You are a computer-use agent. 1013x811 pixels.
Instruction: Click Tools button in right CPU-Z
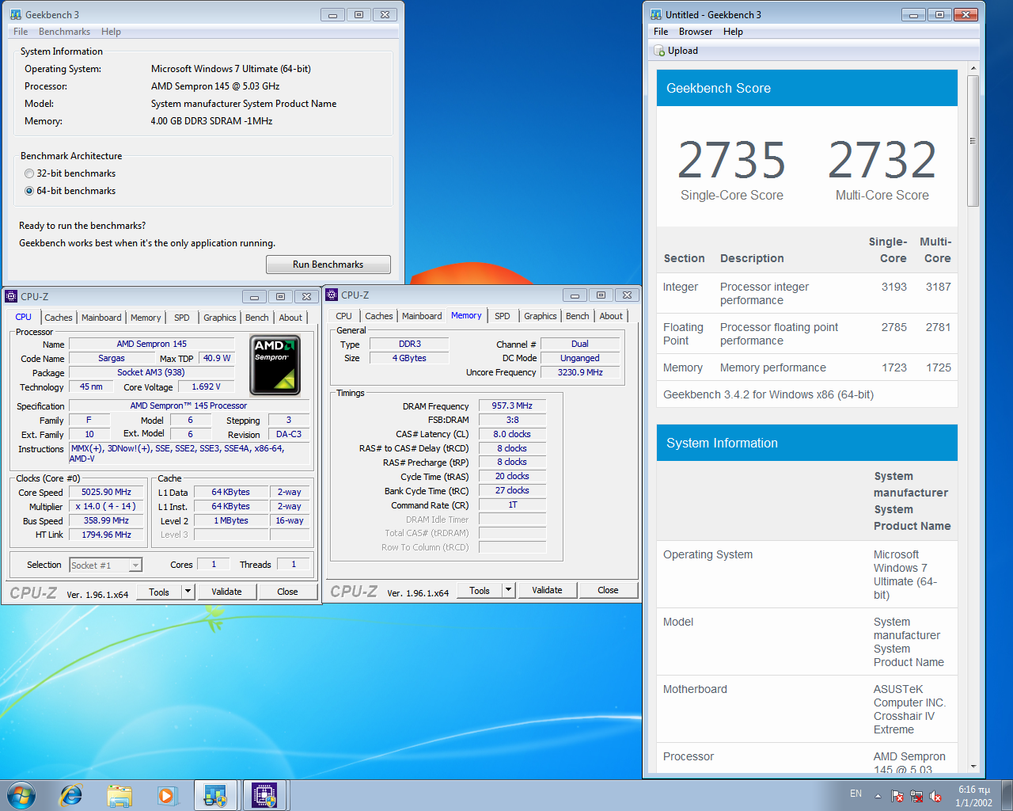pyautogui.click(x=480, y=590)
